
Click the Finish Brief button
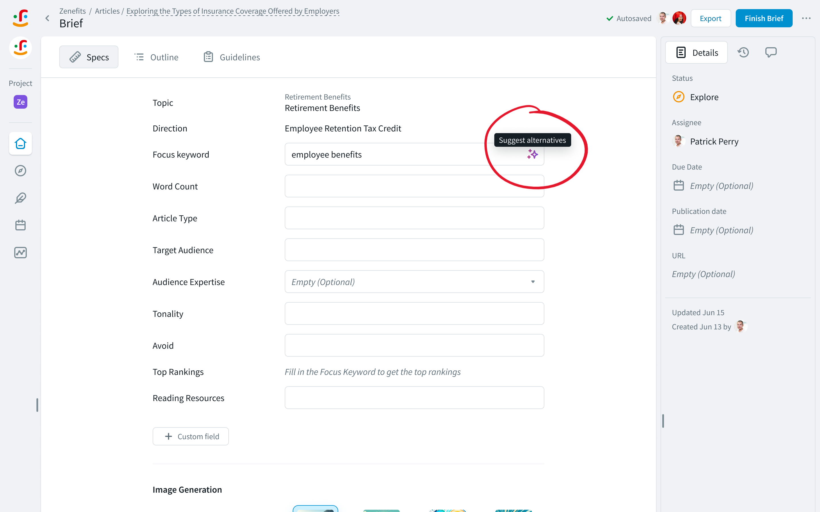[764, 18]
